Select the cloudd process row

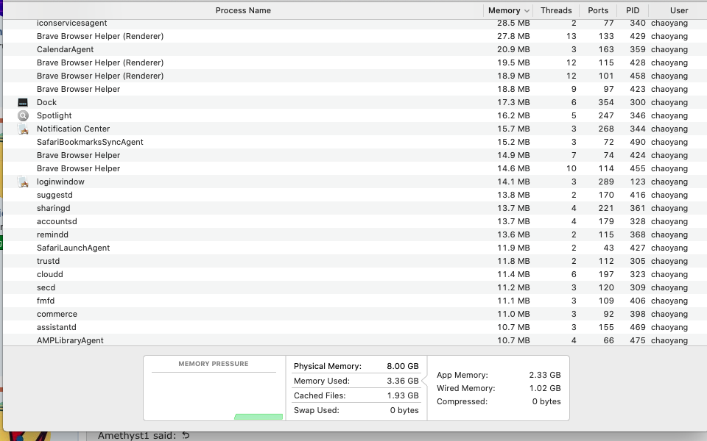(x=355, y=274)
